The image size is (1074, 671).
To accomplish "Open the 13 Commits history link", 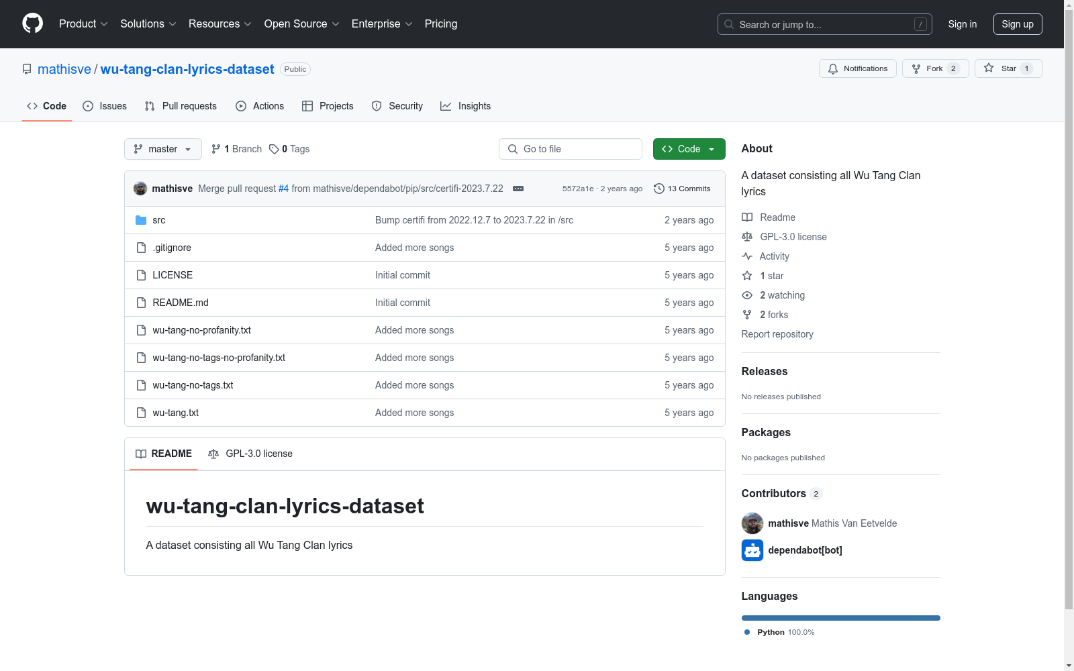I will tap(682, 189).
